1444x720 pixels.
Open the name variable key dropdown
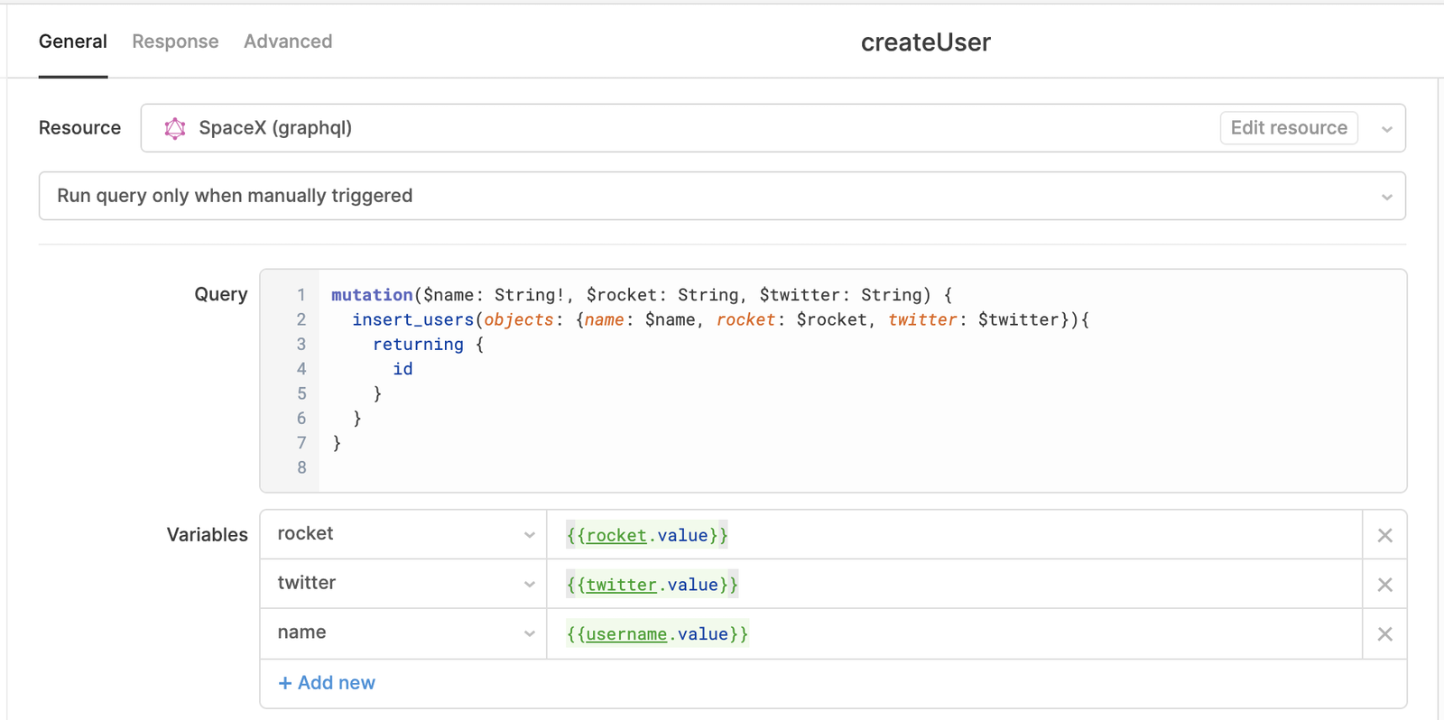click(529, 634)
